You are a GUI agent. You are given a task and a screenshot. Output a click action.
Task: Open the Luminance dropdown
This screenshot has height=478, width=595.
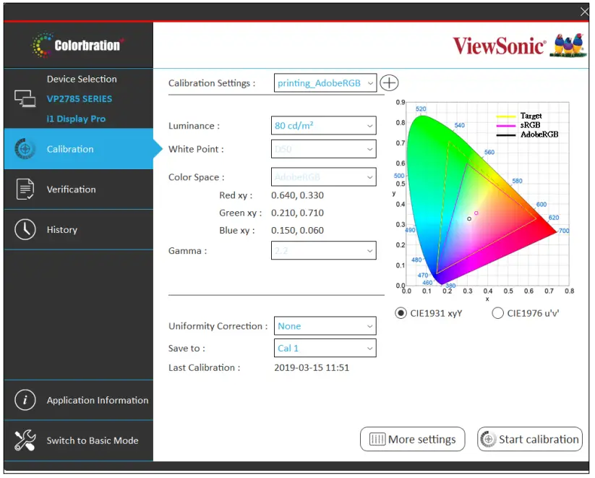(323, 125)
